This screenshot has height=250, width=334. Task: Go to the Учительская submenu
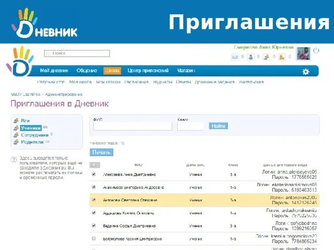[251, 82]
